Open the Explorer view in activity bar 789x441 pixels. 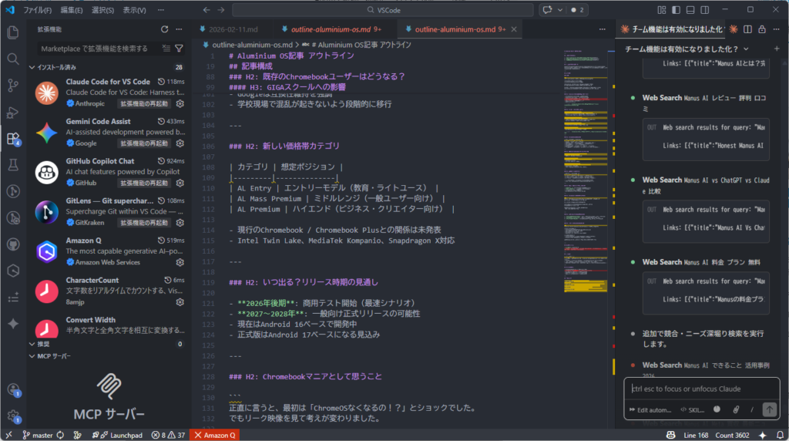click(x=12, y=32)
